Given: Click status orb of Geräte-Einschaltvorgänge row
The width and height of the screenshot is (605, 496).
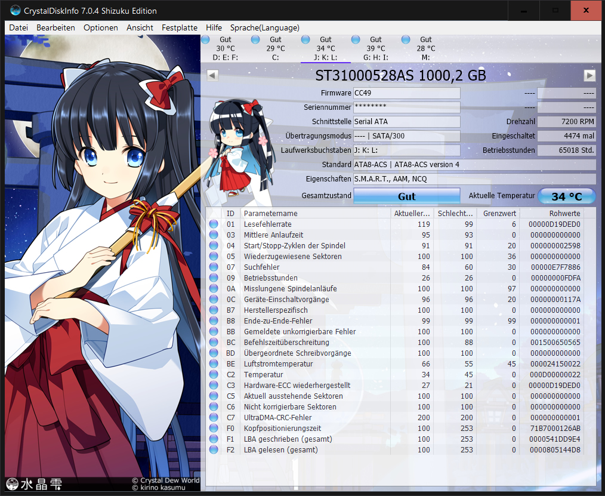Looking at the screenshot, I should [x=214, y=299].
